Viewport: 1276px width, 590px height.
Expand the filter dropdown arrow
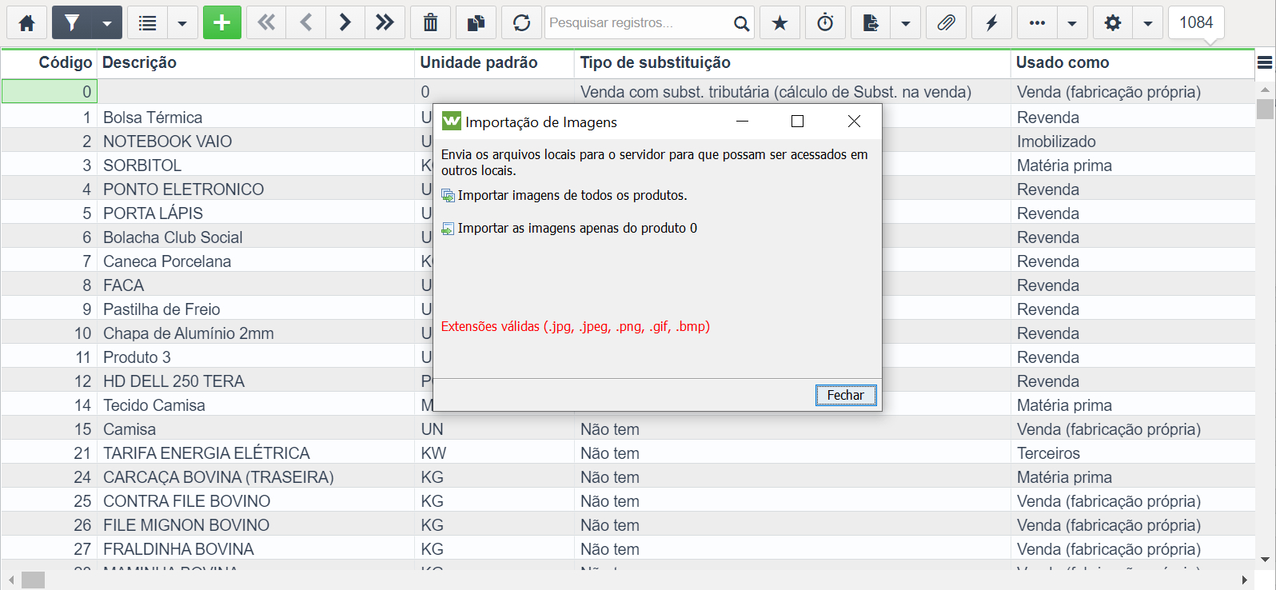tap(107, 22)
